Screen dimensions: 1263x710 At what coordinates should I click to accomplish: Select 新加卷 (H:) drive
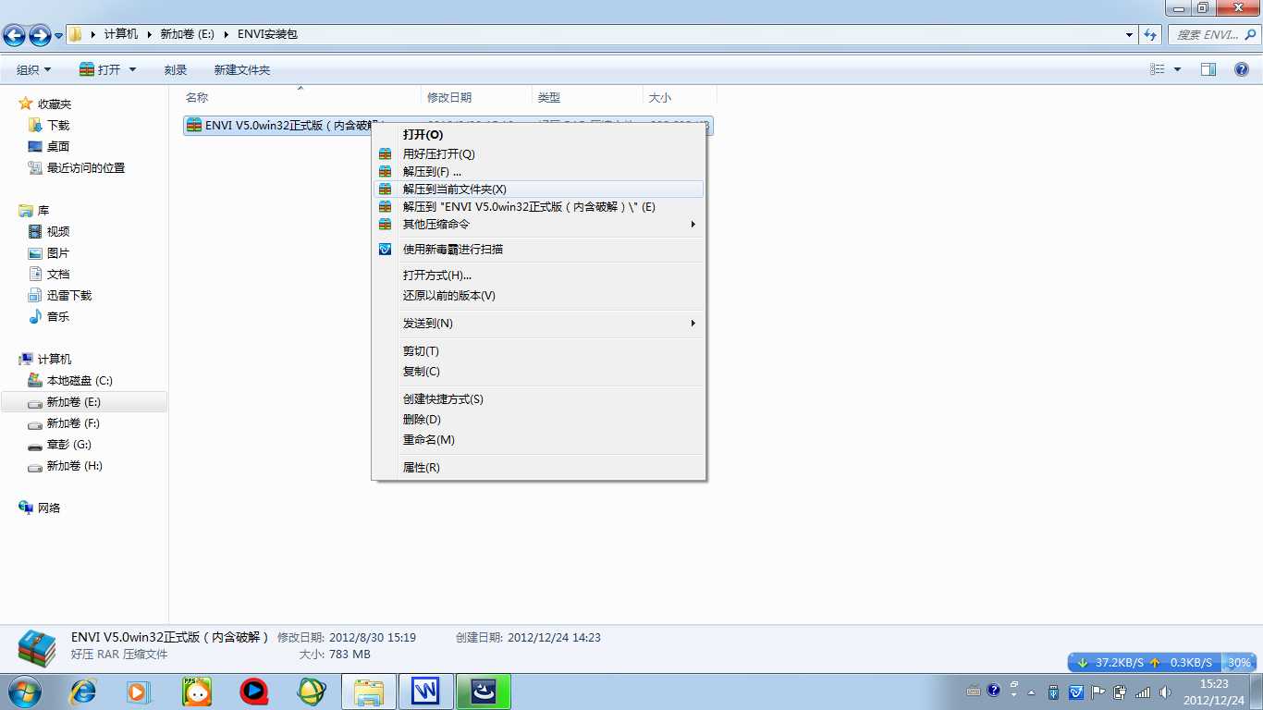(x=73, y=466)
